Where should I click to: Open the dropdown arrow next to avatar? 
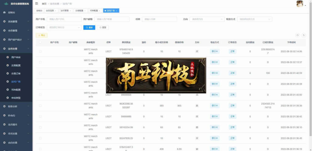pos(305,5)
